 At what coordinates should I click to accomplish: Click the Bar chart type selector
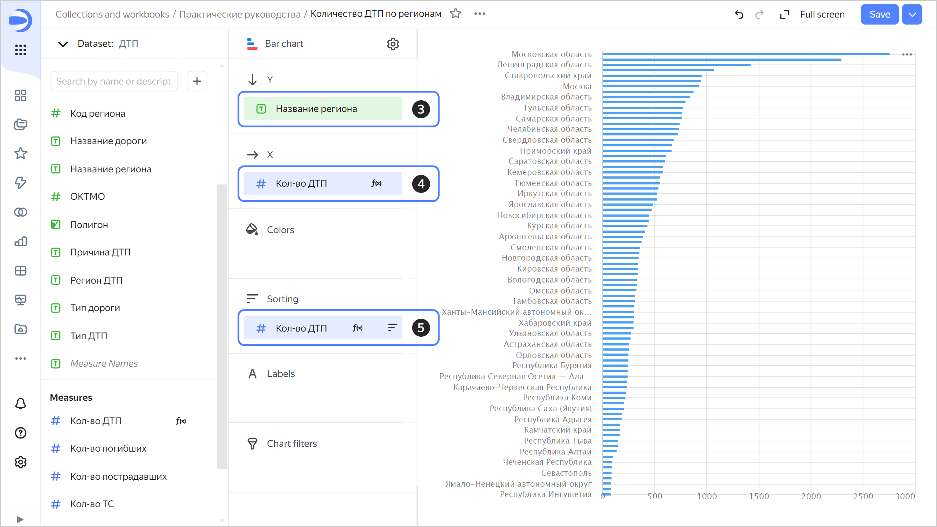click(284, 44)
